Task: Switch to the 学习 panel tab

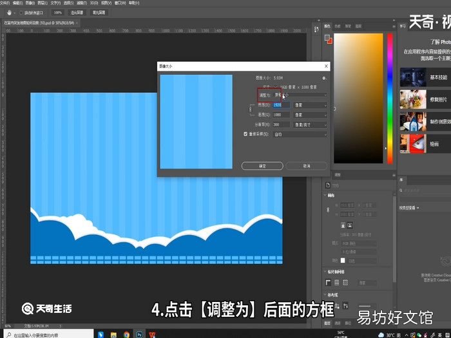Action: [403, 26]
